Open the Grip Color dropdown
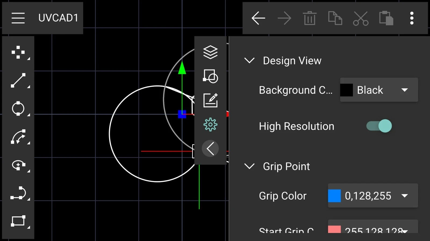This screenshot has height=241, width=430. [x=373, y=196]
